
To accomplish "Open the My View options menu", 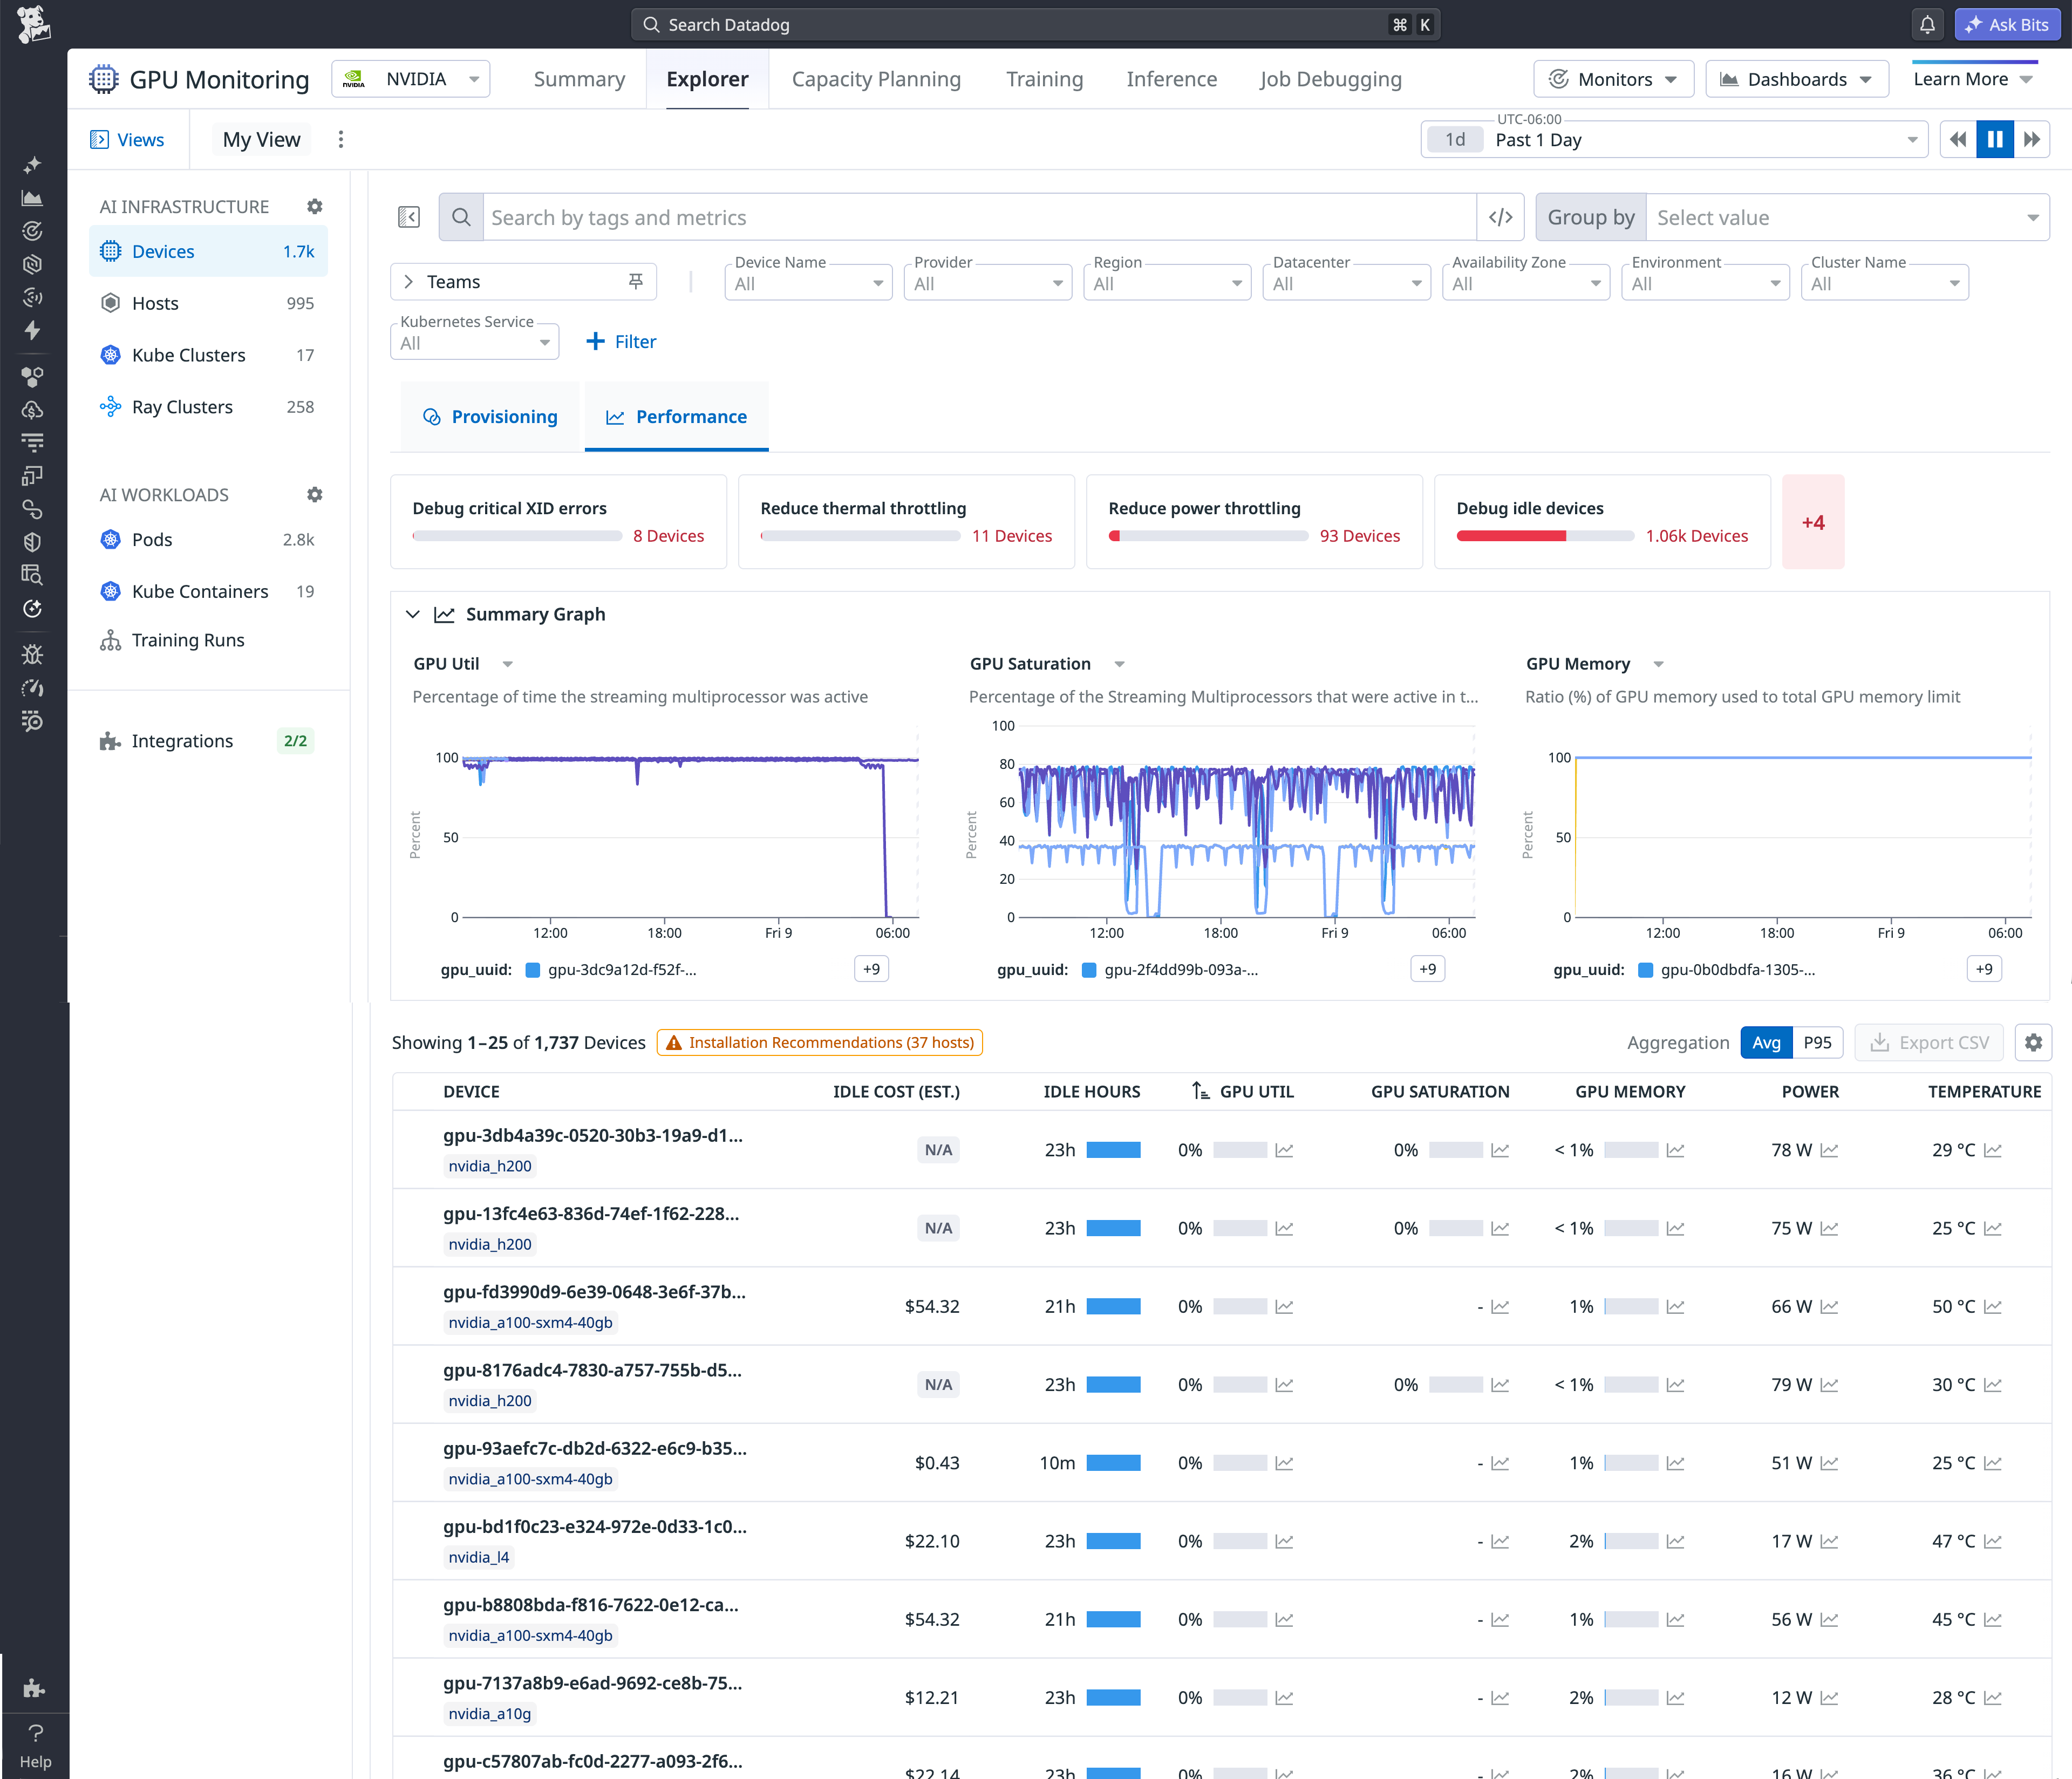I will point(341,139).
